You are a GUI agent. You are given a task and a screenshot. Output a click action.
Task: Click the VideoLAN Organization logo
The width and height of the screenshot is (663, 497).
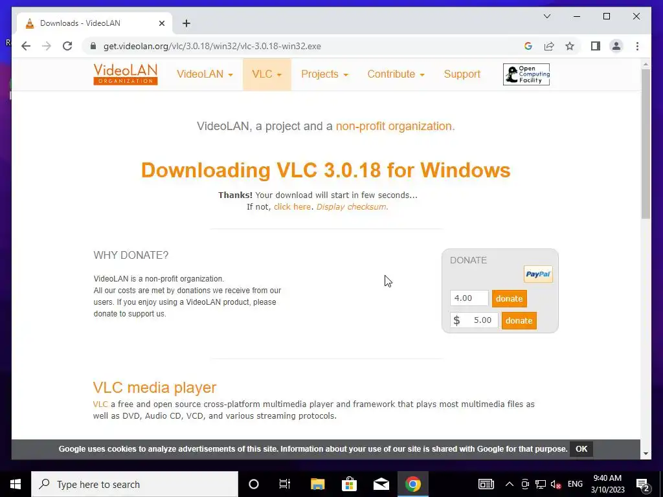[x=126, y=74]
